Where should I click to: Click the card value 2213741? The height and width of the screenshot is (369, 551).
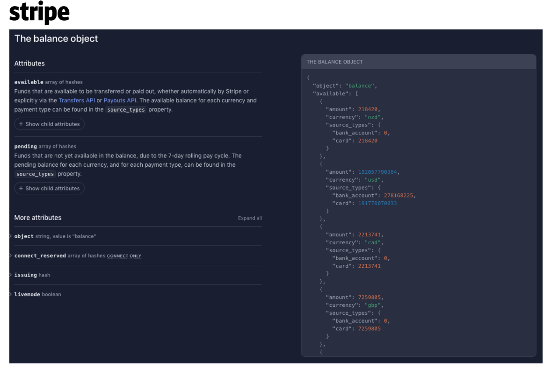370,266
